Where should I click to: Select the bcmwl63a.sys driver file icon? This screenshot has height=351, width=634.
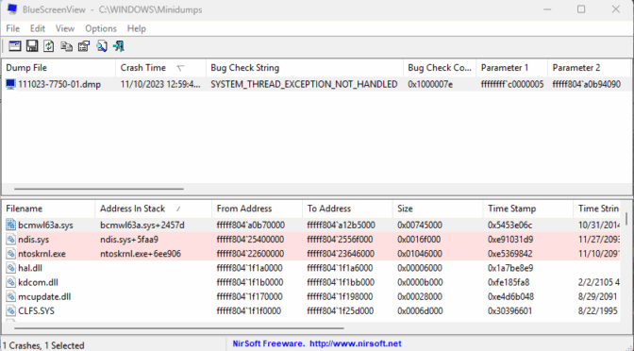point(11,226)
